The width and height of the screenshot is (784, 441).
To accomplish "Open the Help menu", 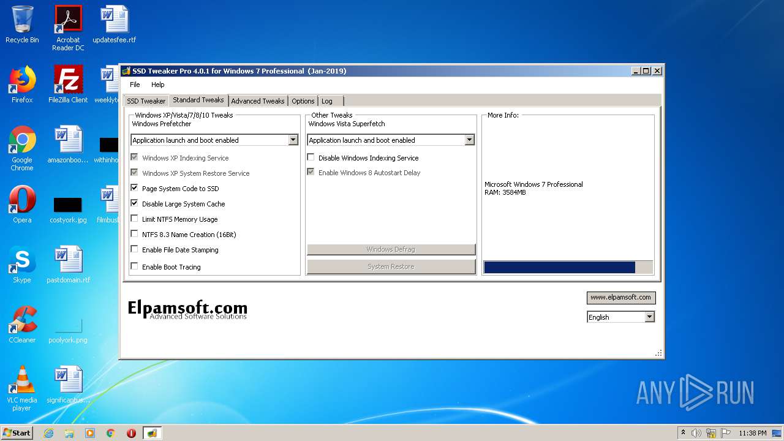I will [x=158, y=85].
